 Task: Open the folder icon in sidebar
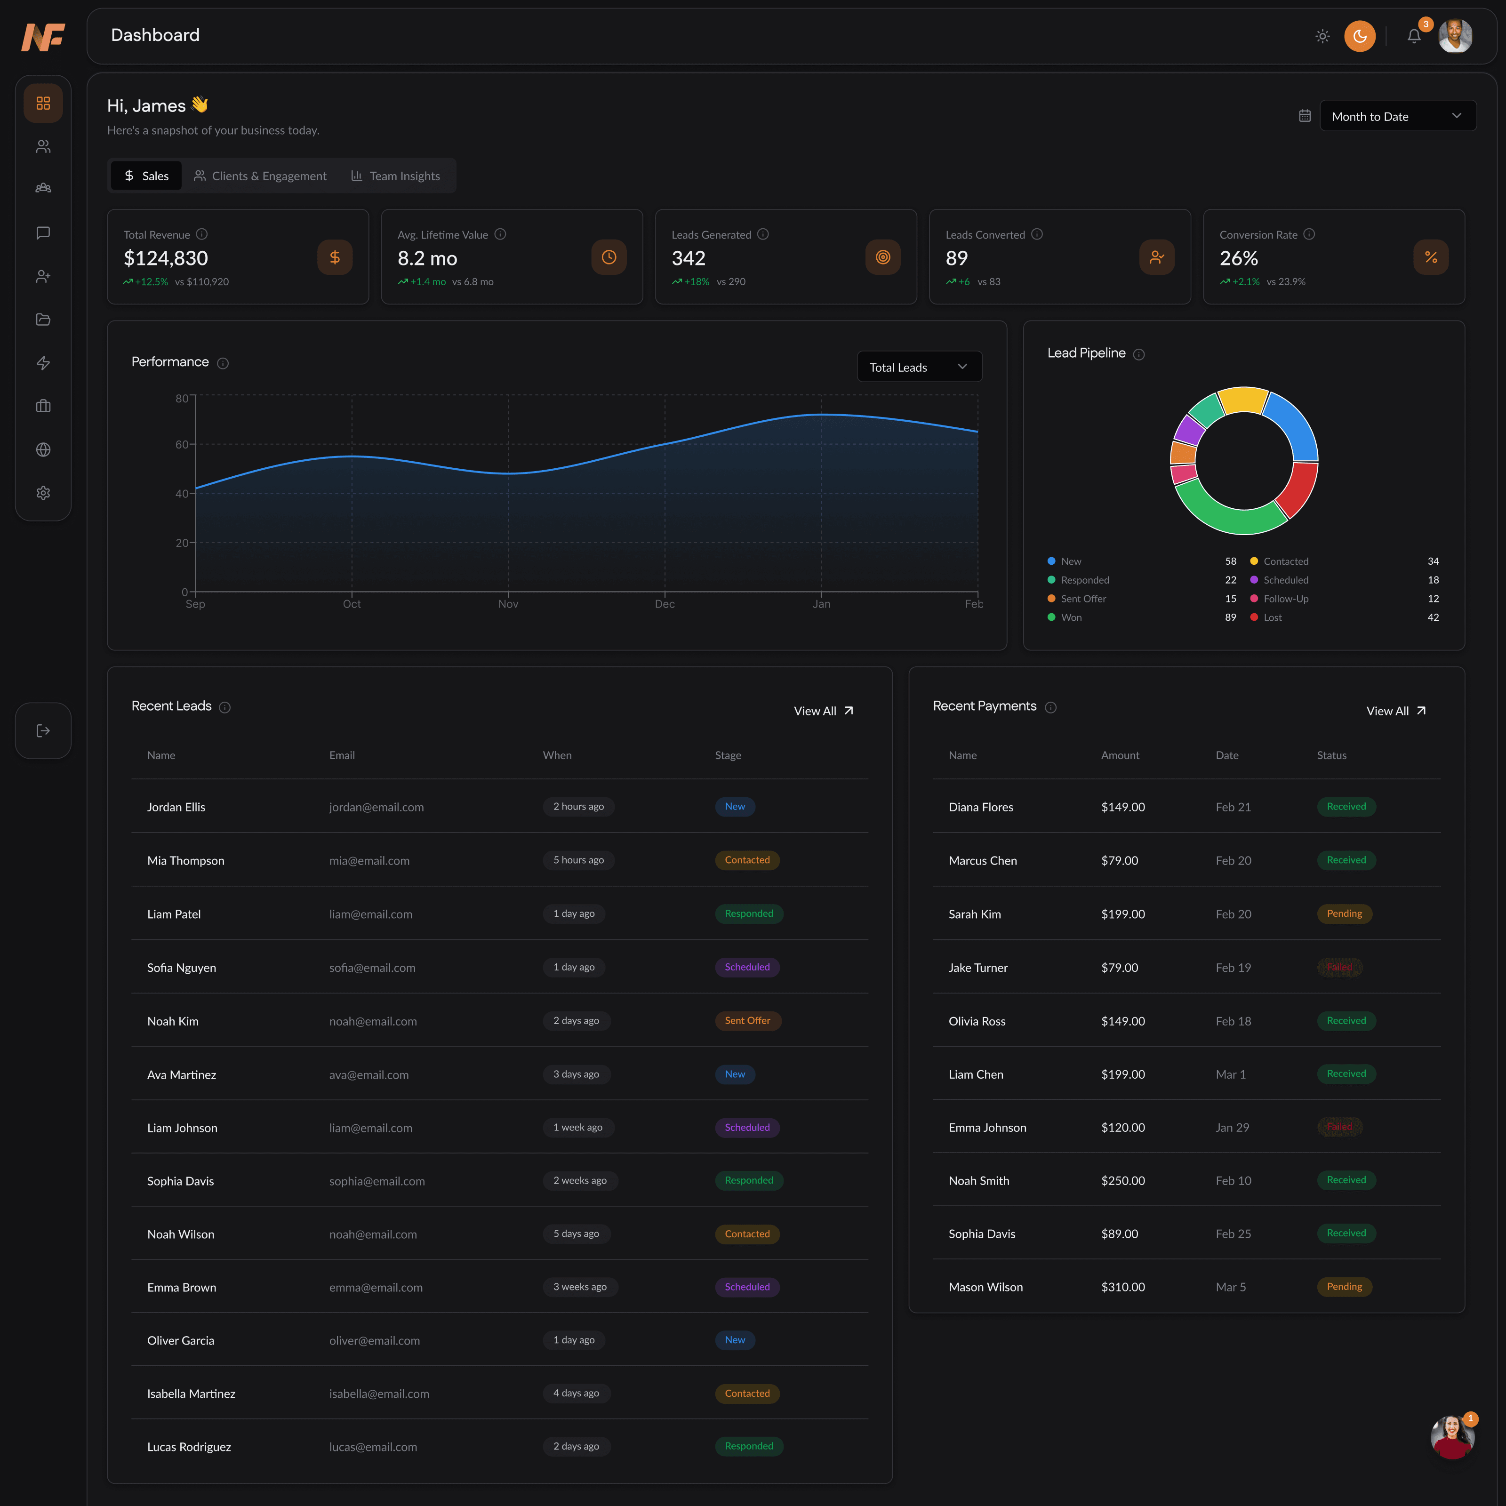43,320
